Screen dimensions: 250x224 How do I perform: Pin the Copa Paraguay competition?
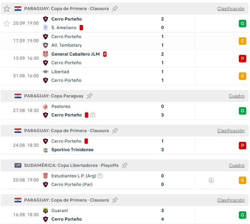[x=90, y=96]
